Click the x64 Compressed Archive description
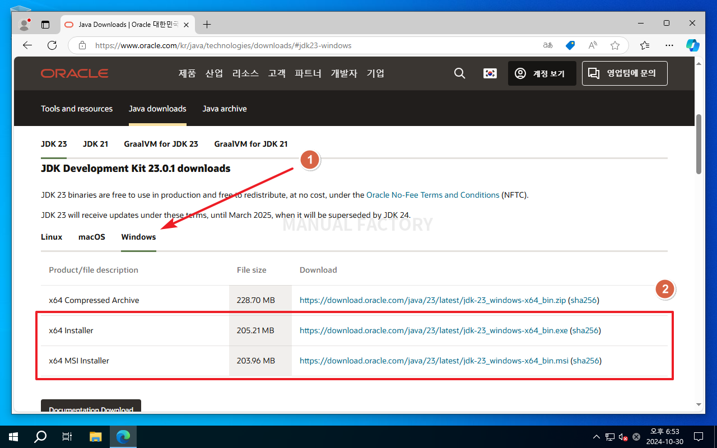 point(94,300)
